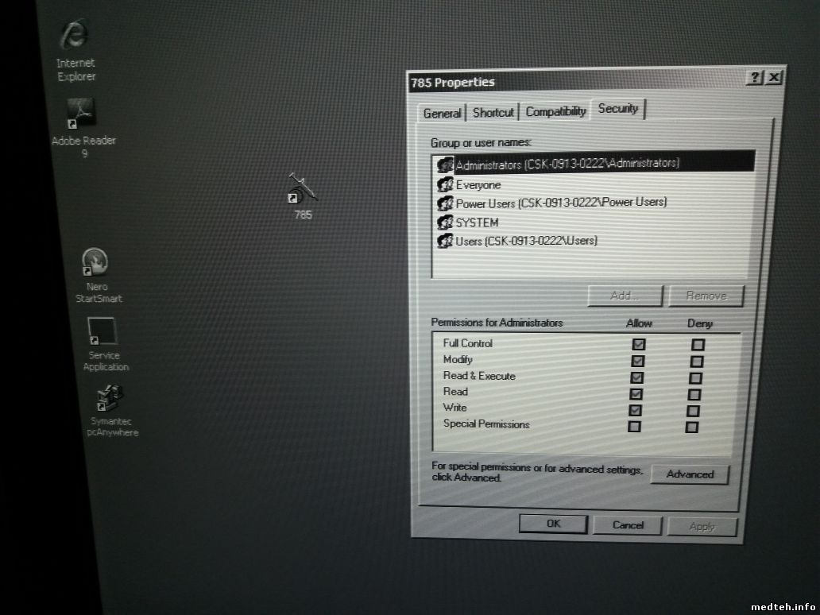Switch to the Shortcut tab
Viewport: 820px width, 615px height.
tap(493, 112)
